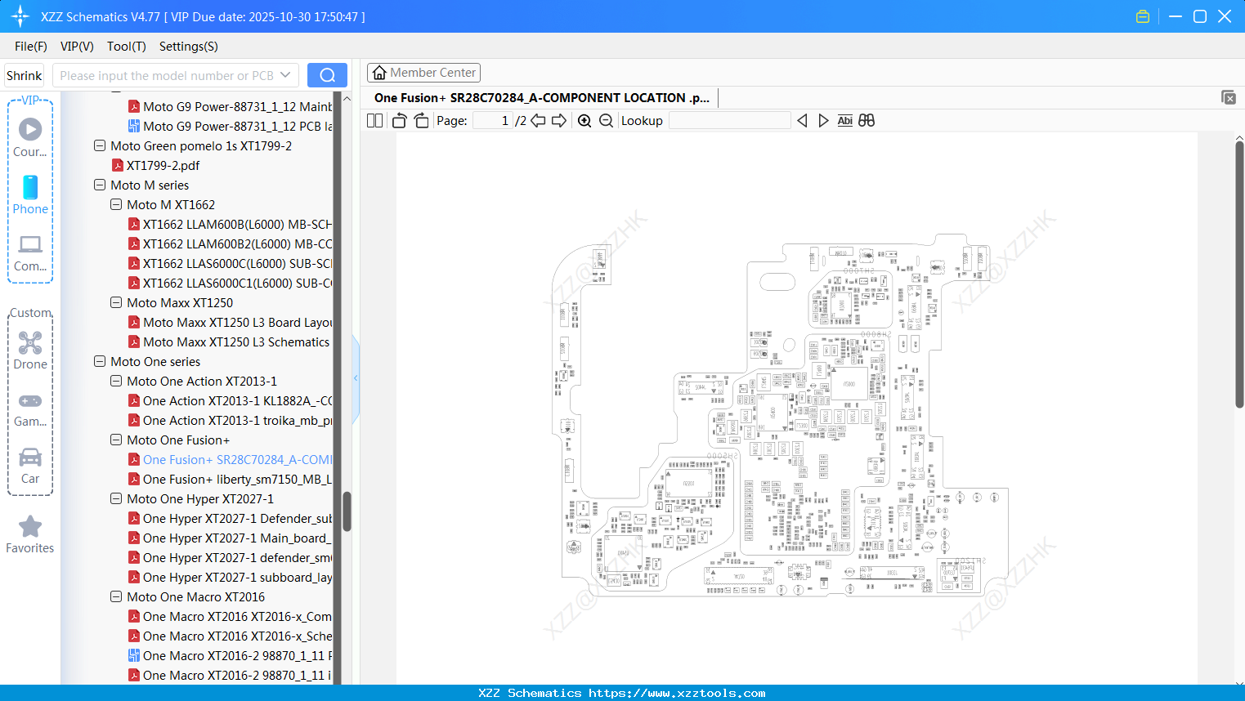Open the Abi text selection tool
Screen dimensions: 1245x701
(844, 120)
